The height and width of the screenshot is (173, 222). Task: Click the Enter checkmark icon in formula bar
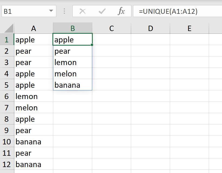(x=102, y=11)
